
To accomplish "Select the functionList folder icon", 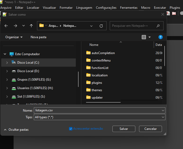I will coord(88,68).
